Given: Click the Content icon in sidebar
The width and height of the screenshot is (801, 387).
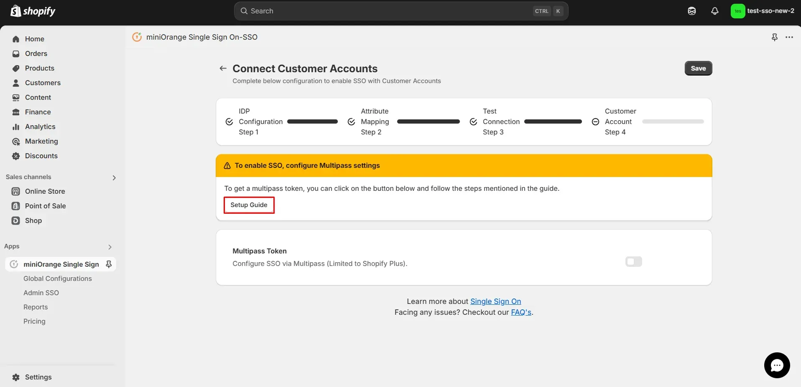Looking at the screenshot, I should point(16,97).
